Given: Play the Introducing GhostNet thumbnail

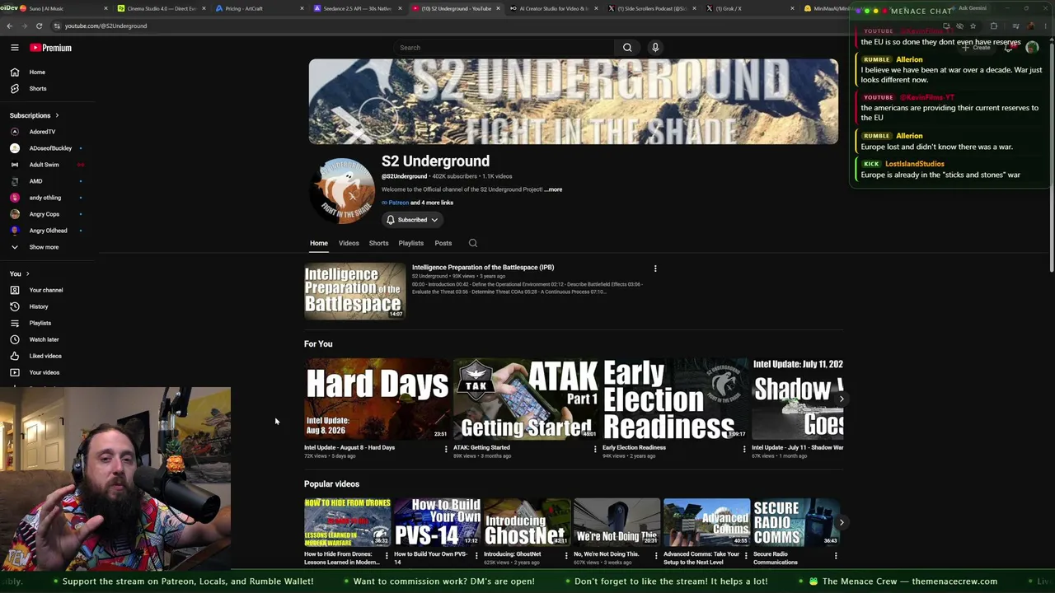Looking at the screenshot, I should click(x=527, y=522).
